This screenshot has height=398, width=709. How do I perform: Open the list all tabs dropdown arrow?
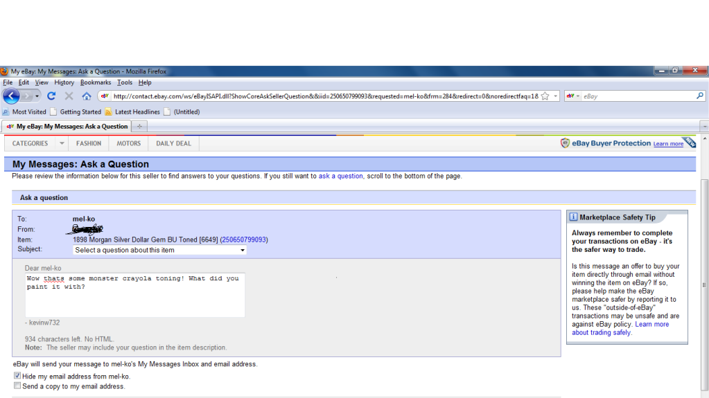pyautogui.click(x=704, y=127)
